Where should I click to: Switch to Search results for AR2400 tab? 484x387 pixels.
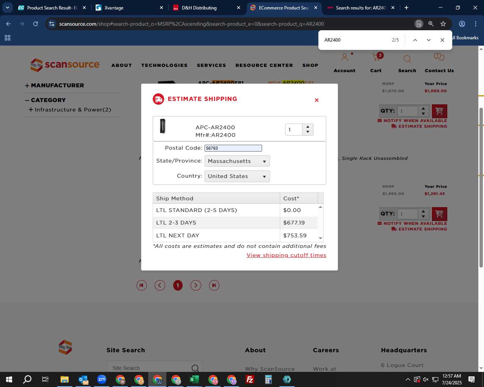click(x=361, y=8)
